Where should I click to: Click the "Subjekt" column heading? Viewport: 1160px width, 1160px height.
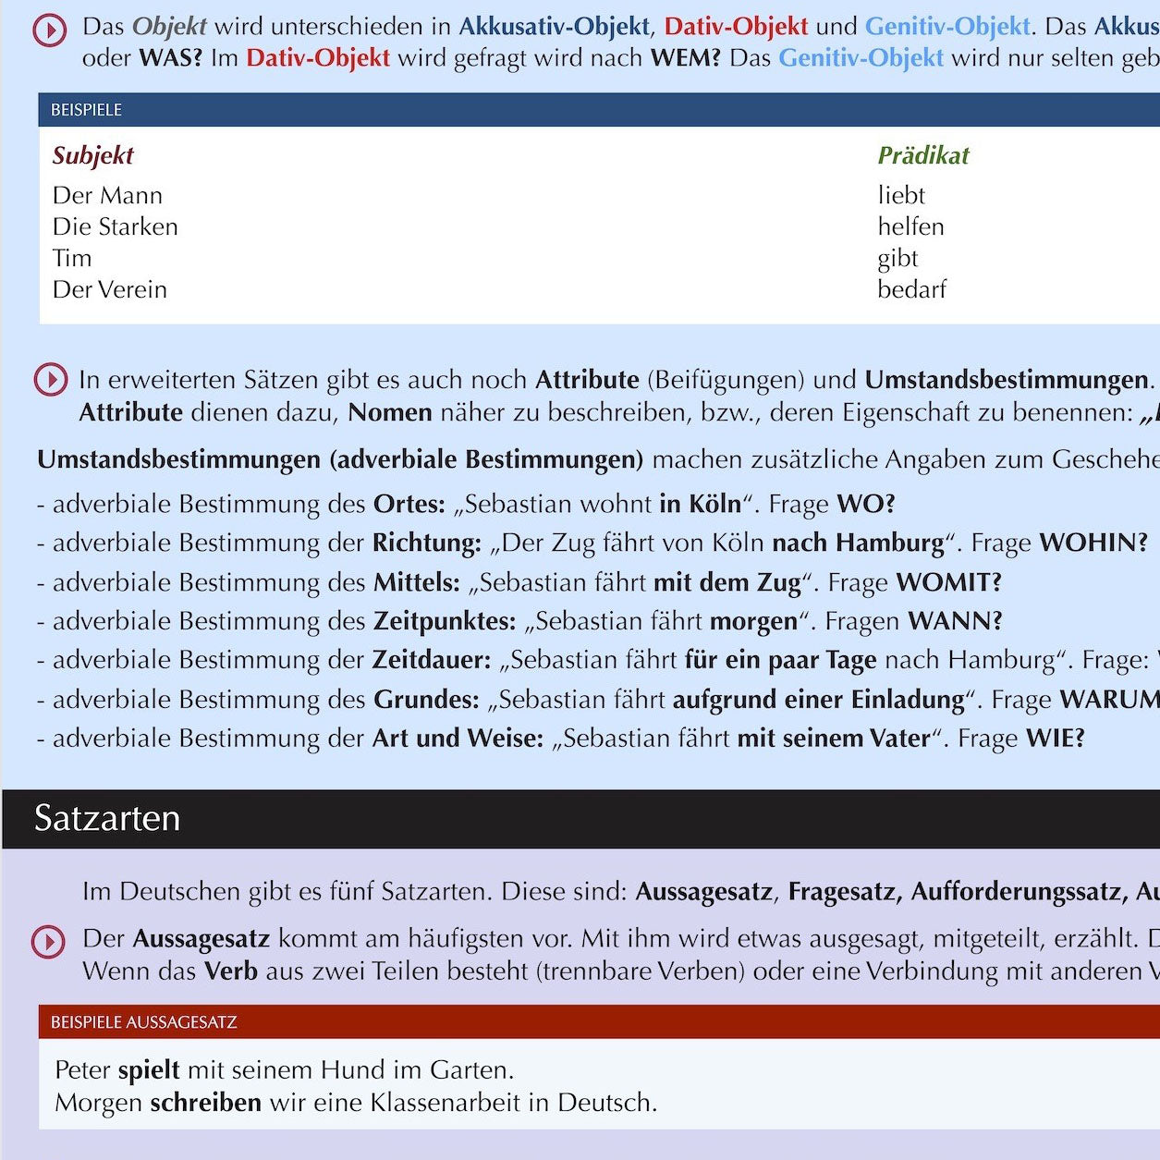tap(92, 155)
